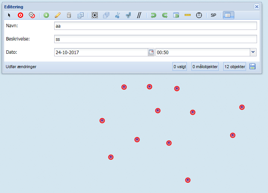Click the circular crosshair snap tool
This screenshot has width=268, height=193.
coord(199,15)
